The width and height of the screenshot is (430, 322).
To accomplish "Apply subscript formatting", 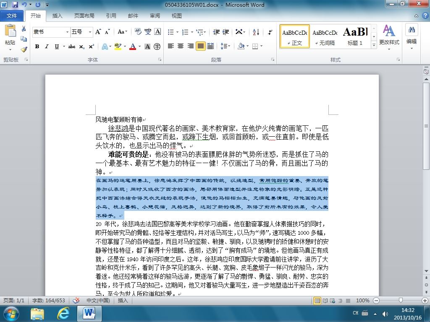I will (x=82, y=47).
